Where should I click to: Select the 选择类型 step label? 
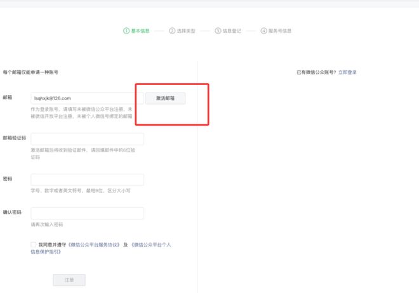click(186, 30)
